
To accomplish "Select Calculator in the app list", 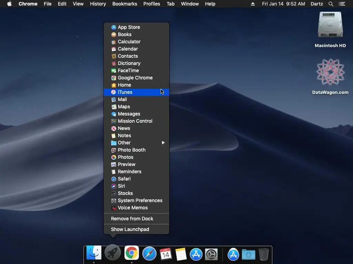I will (x=137, y=42).
